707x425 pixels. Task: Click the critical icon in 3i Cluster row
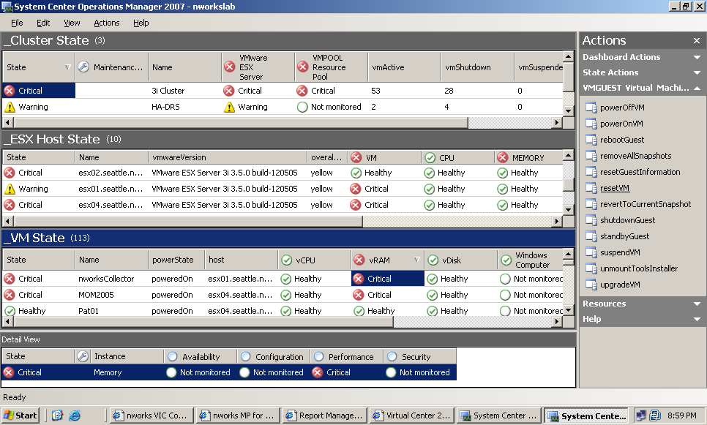[9, 91]
